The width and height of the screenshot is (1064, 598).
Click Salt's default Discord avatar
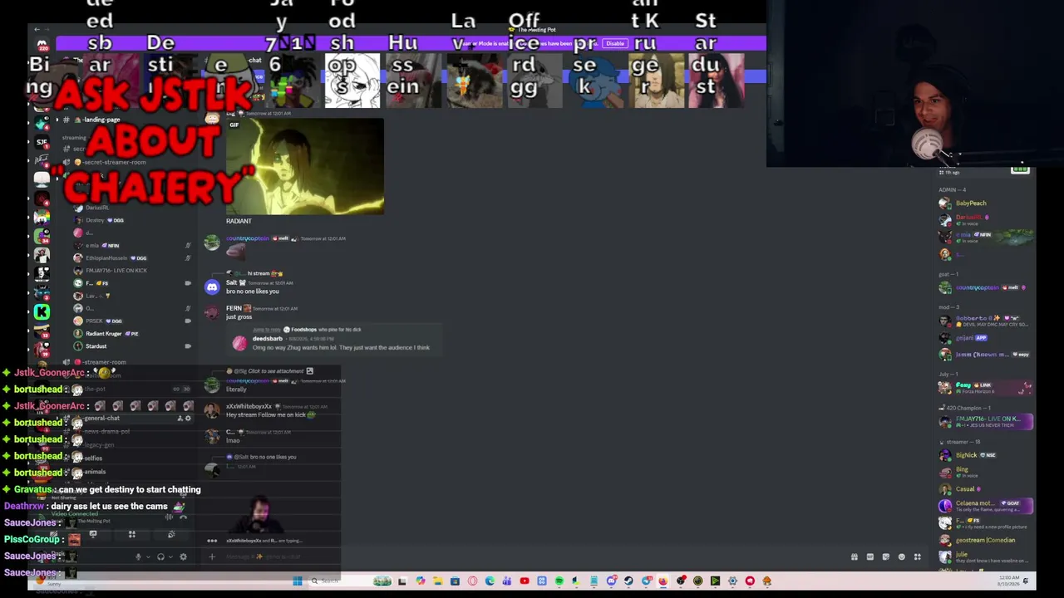(x=212, y=287)
